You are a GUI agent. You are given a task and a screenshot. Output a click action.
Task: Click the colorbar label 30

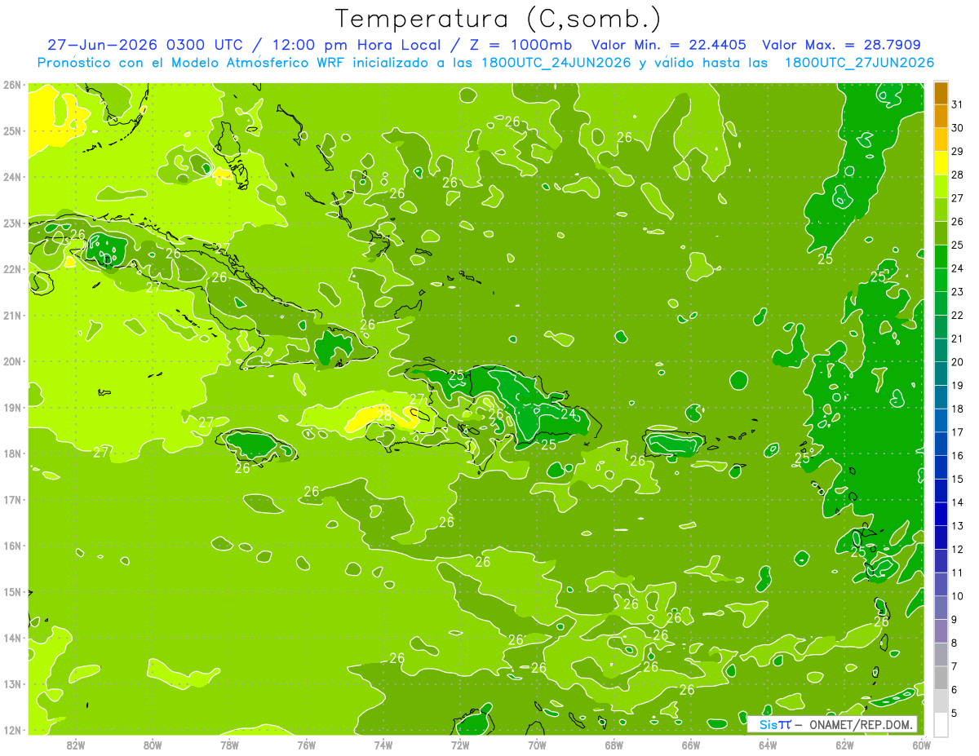pos(957,127)
